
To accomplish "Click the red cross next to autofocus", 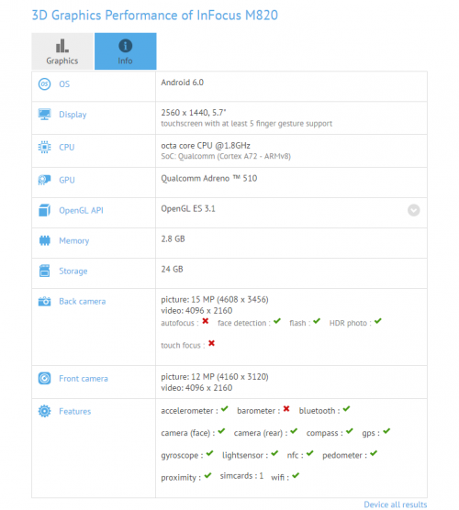I will pyautogui.click(x=205, y=321).
